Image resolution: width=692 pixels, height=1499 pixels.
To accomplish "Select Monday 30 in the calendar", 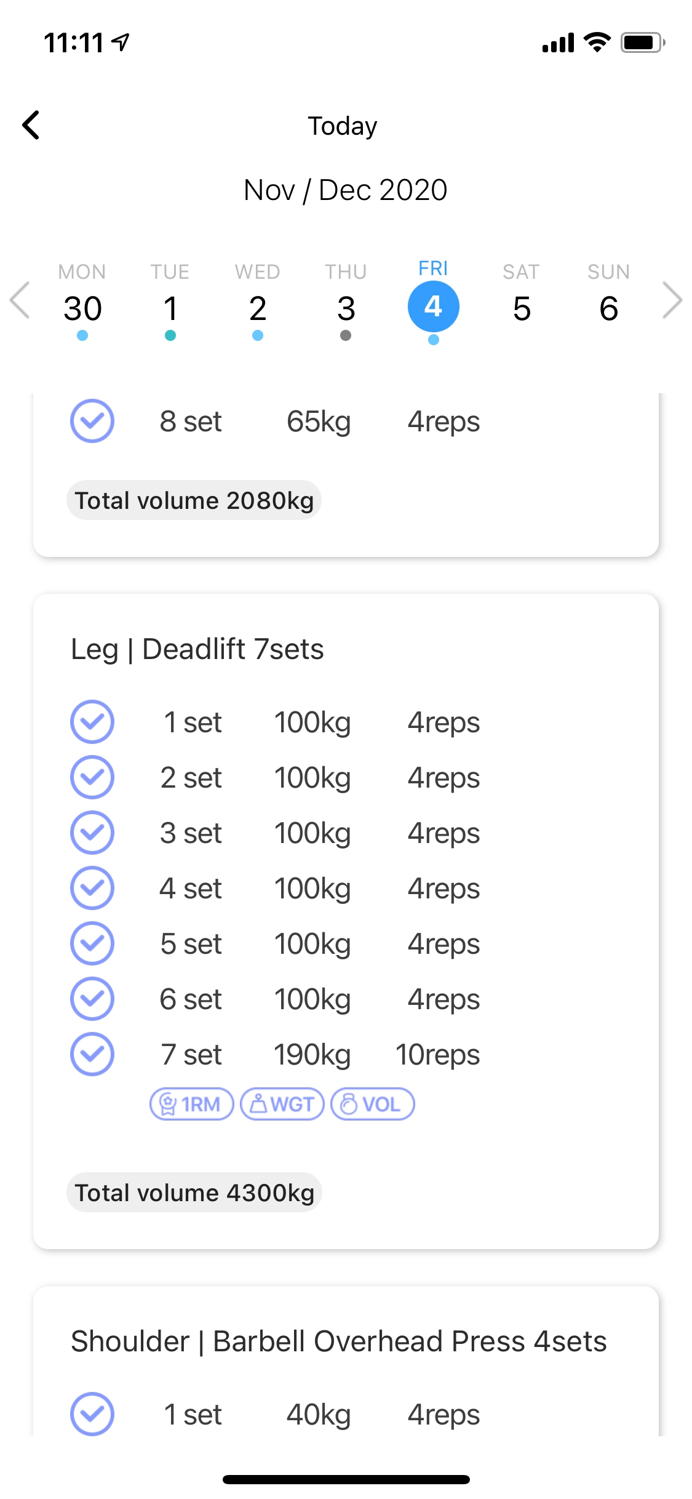I will click(82, 308).
